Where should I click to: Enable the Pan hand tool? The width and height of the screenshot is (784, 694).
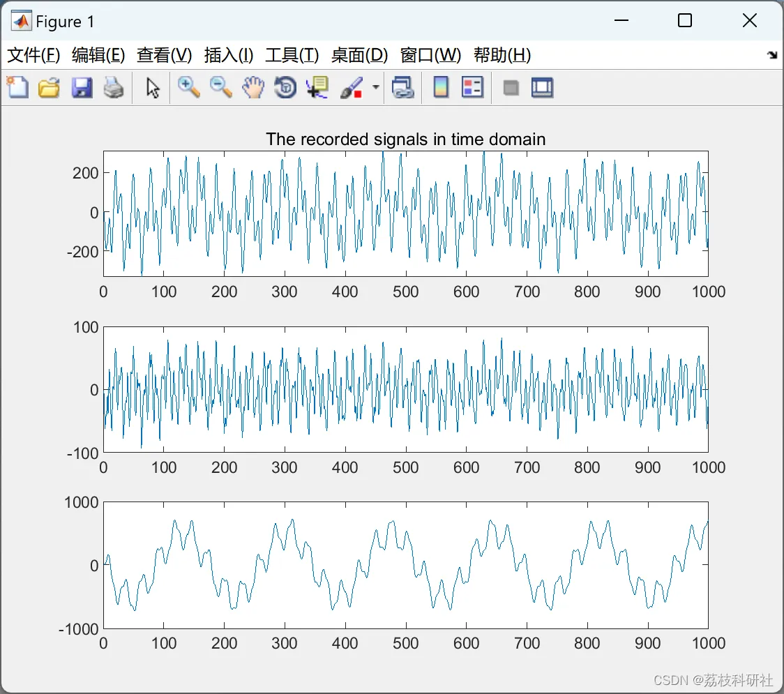coord(253,88)
